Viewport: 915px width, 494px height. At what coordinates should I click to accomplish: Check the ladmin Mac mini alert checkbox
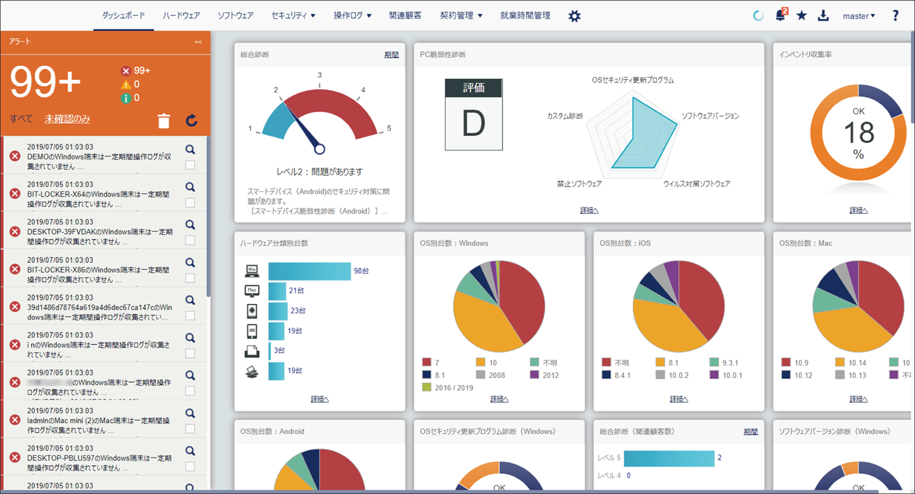click(x=190, y=429)
